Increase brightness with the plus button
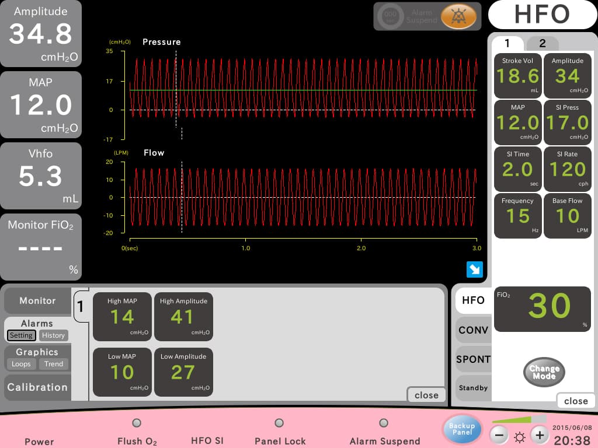This screenshot has height=448, width=598. point(540,435)
